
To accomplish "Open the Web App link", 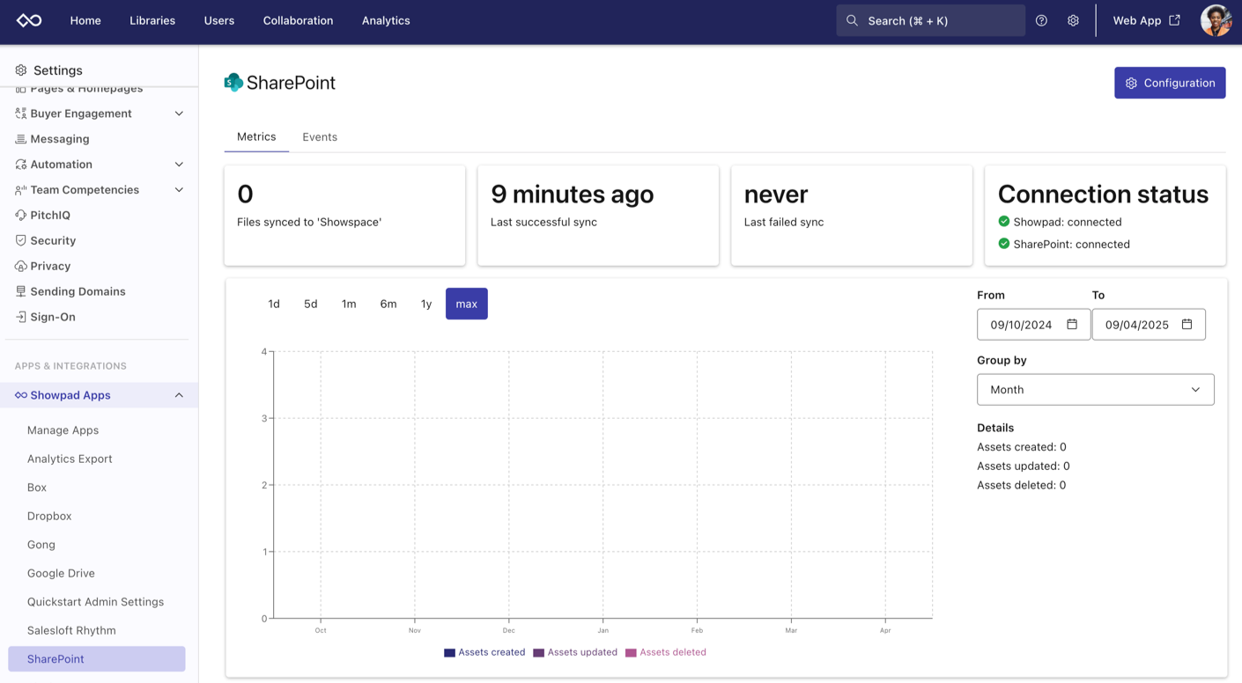I will click(x=1146, y=20).
